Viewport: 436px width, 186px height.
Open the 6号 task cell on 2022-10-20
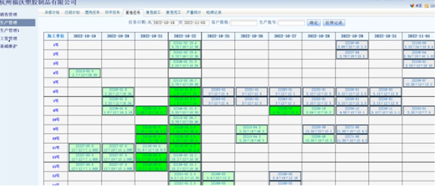pos(118,92)
